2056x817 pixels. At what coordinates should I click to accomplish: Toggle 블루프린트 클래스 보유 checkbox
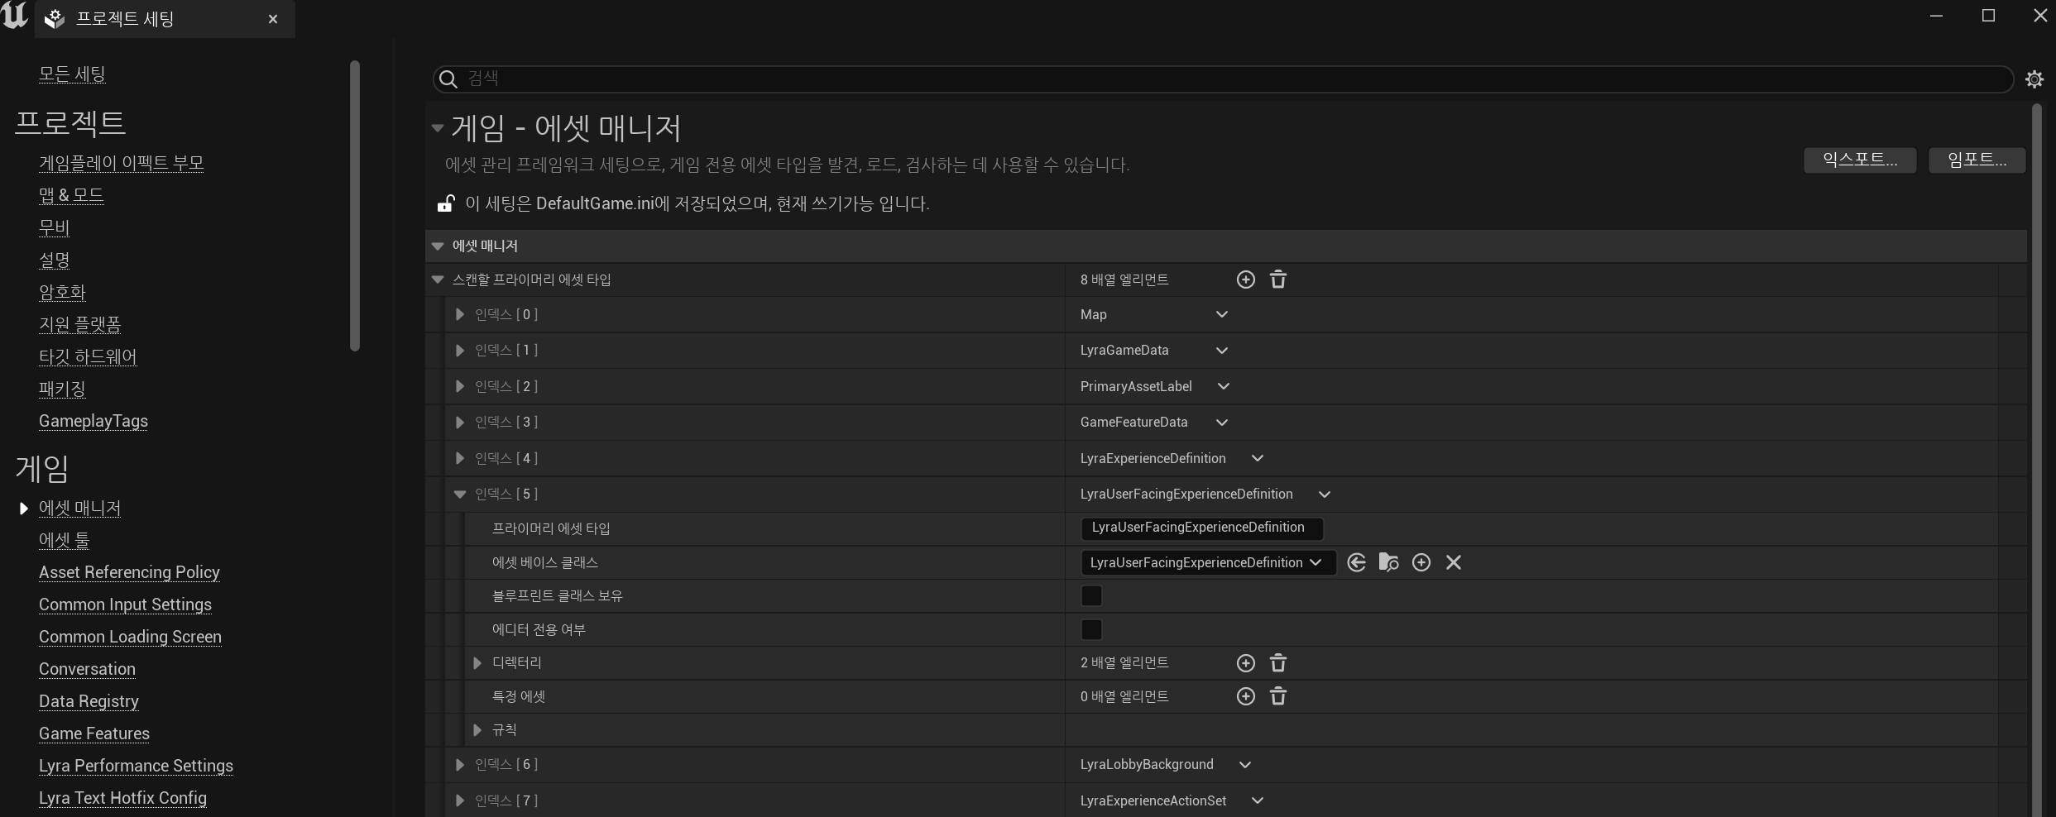[x=1091, y=595]
